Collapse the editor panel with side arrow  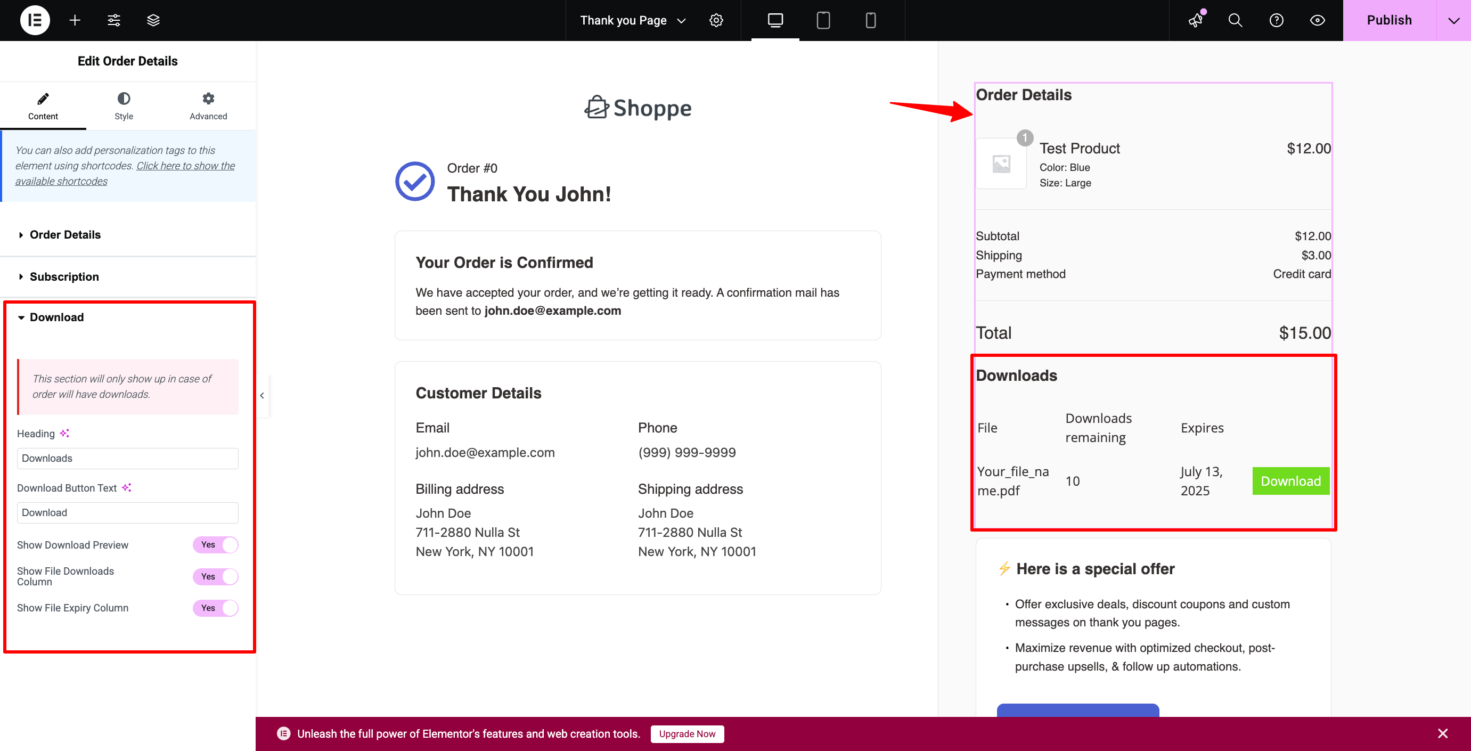coord(262,395)
